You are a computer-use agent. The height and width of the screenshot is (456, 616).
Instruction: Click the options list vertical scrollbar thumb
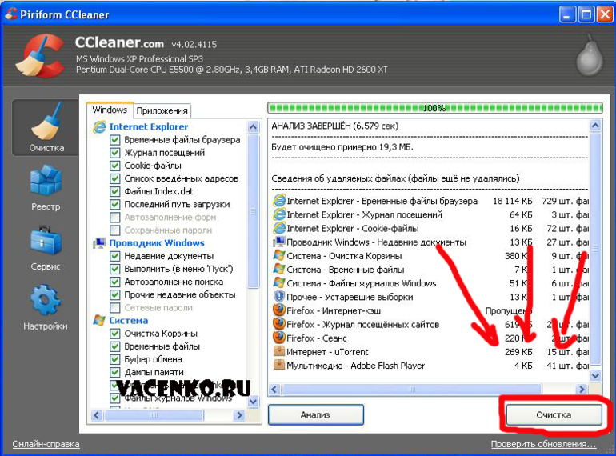254,211
